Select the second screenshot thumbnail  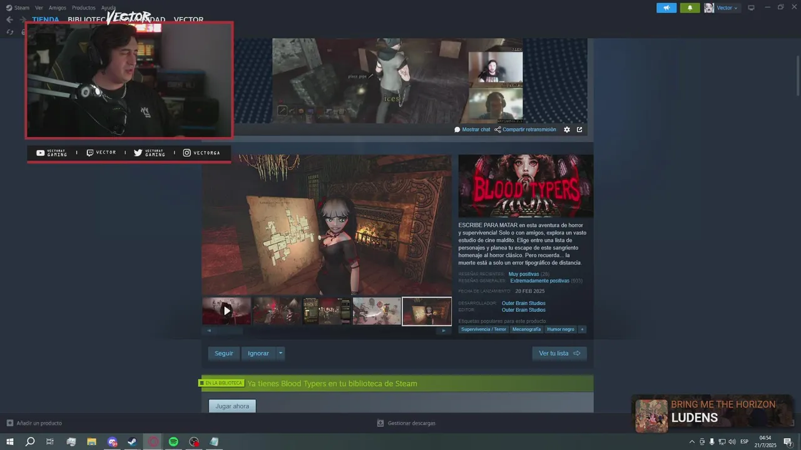click(x=277, y=311)
